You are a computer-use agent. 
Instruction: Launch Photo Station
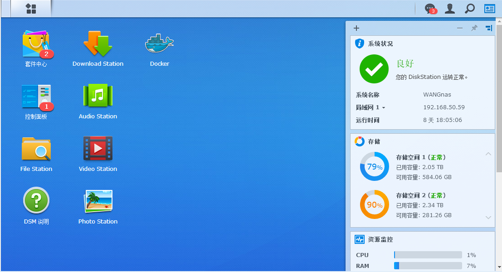(98, 201)
